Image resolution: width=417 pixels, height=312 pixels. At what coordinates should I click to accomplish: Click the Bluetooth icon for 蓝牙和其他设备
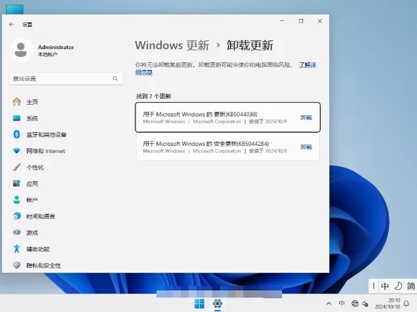pyautogui.click(x=16, y=135)
